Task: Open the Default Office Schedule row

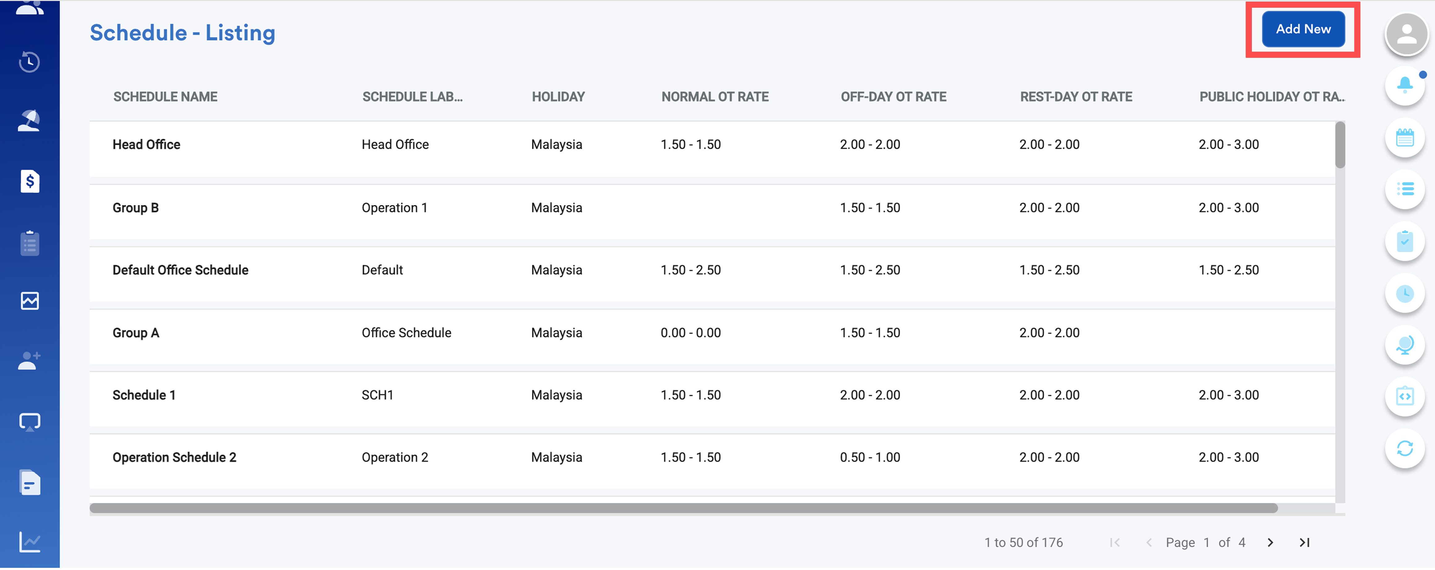Action: [180, 270]
